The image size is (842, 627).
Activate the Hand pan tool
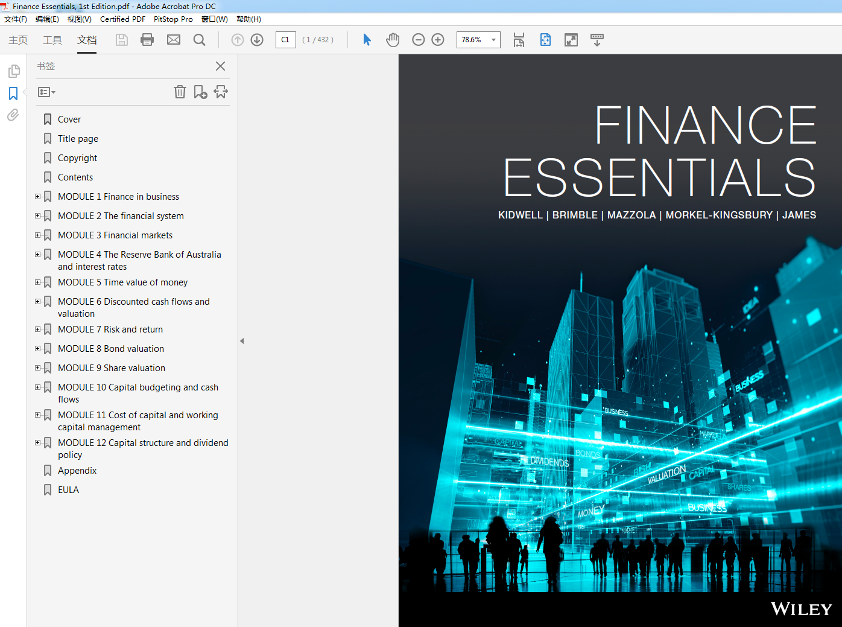pos(393,40)
